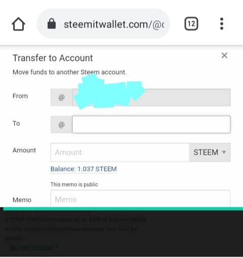The image size is (243, 258).
Task: Open the STEEM currency dropdown
Action: [x=210, y=152]
